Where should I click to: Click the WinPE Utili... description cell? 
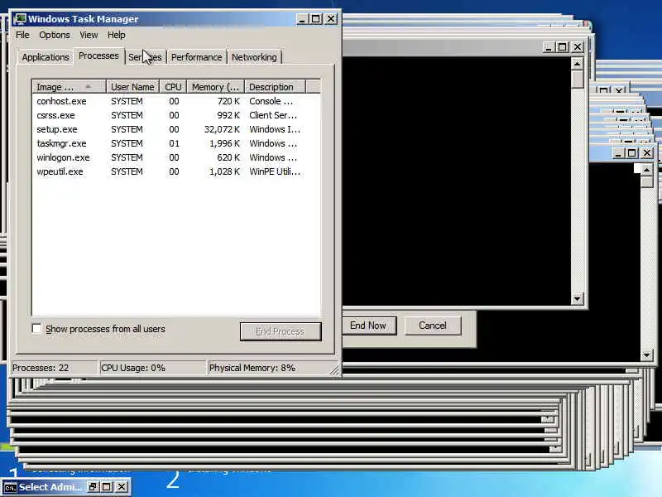click(x=275, y=171)
